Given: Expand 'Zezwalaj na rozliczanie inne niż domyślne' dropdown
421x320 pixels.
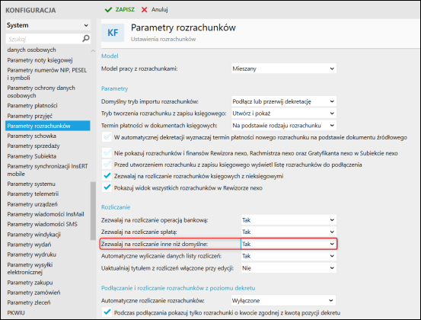Looking at the screenshot, I should (289, 244).
